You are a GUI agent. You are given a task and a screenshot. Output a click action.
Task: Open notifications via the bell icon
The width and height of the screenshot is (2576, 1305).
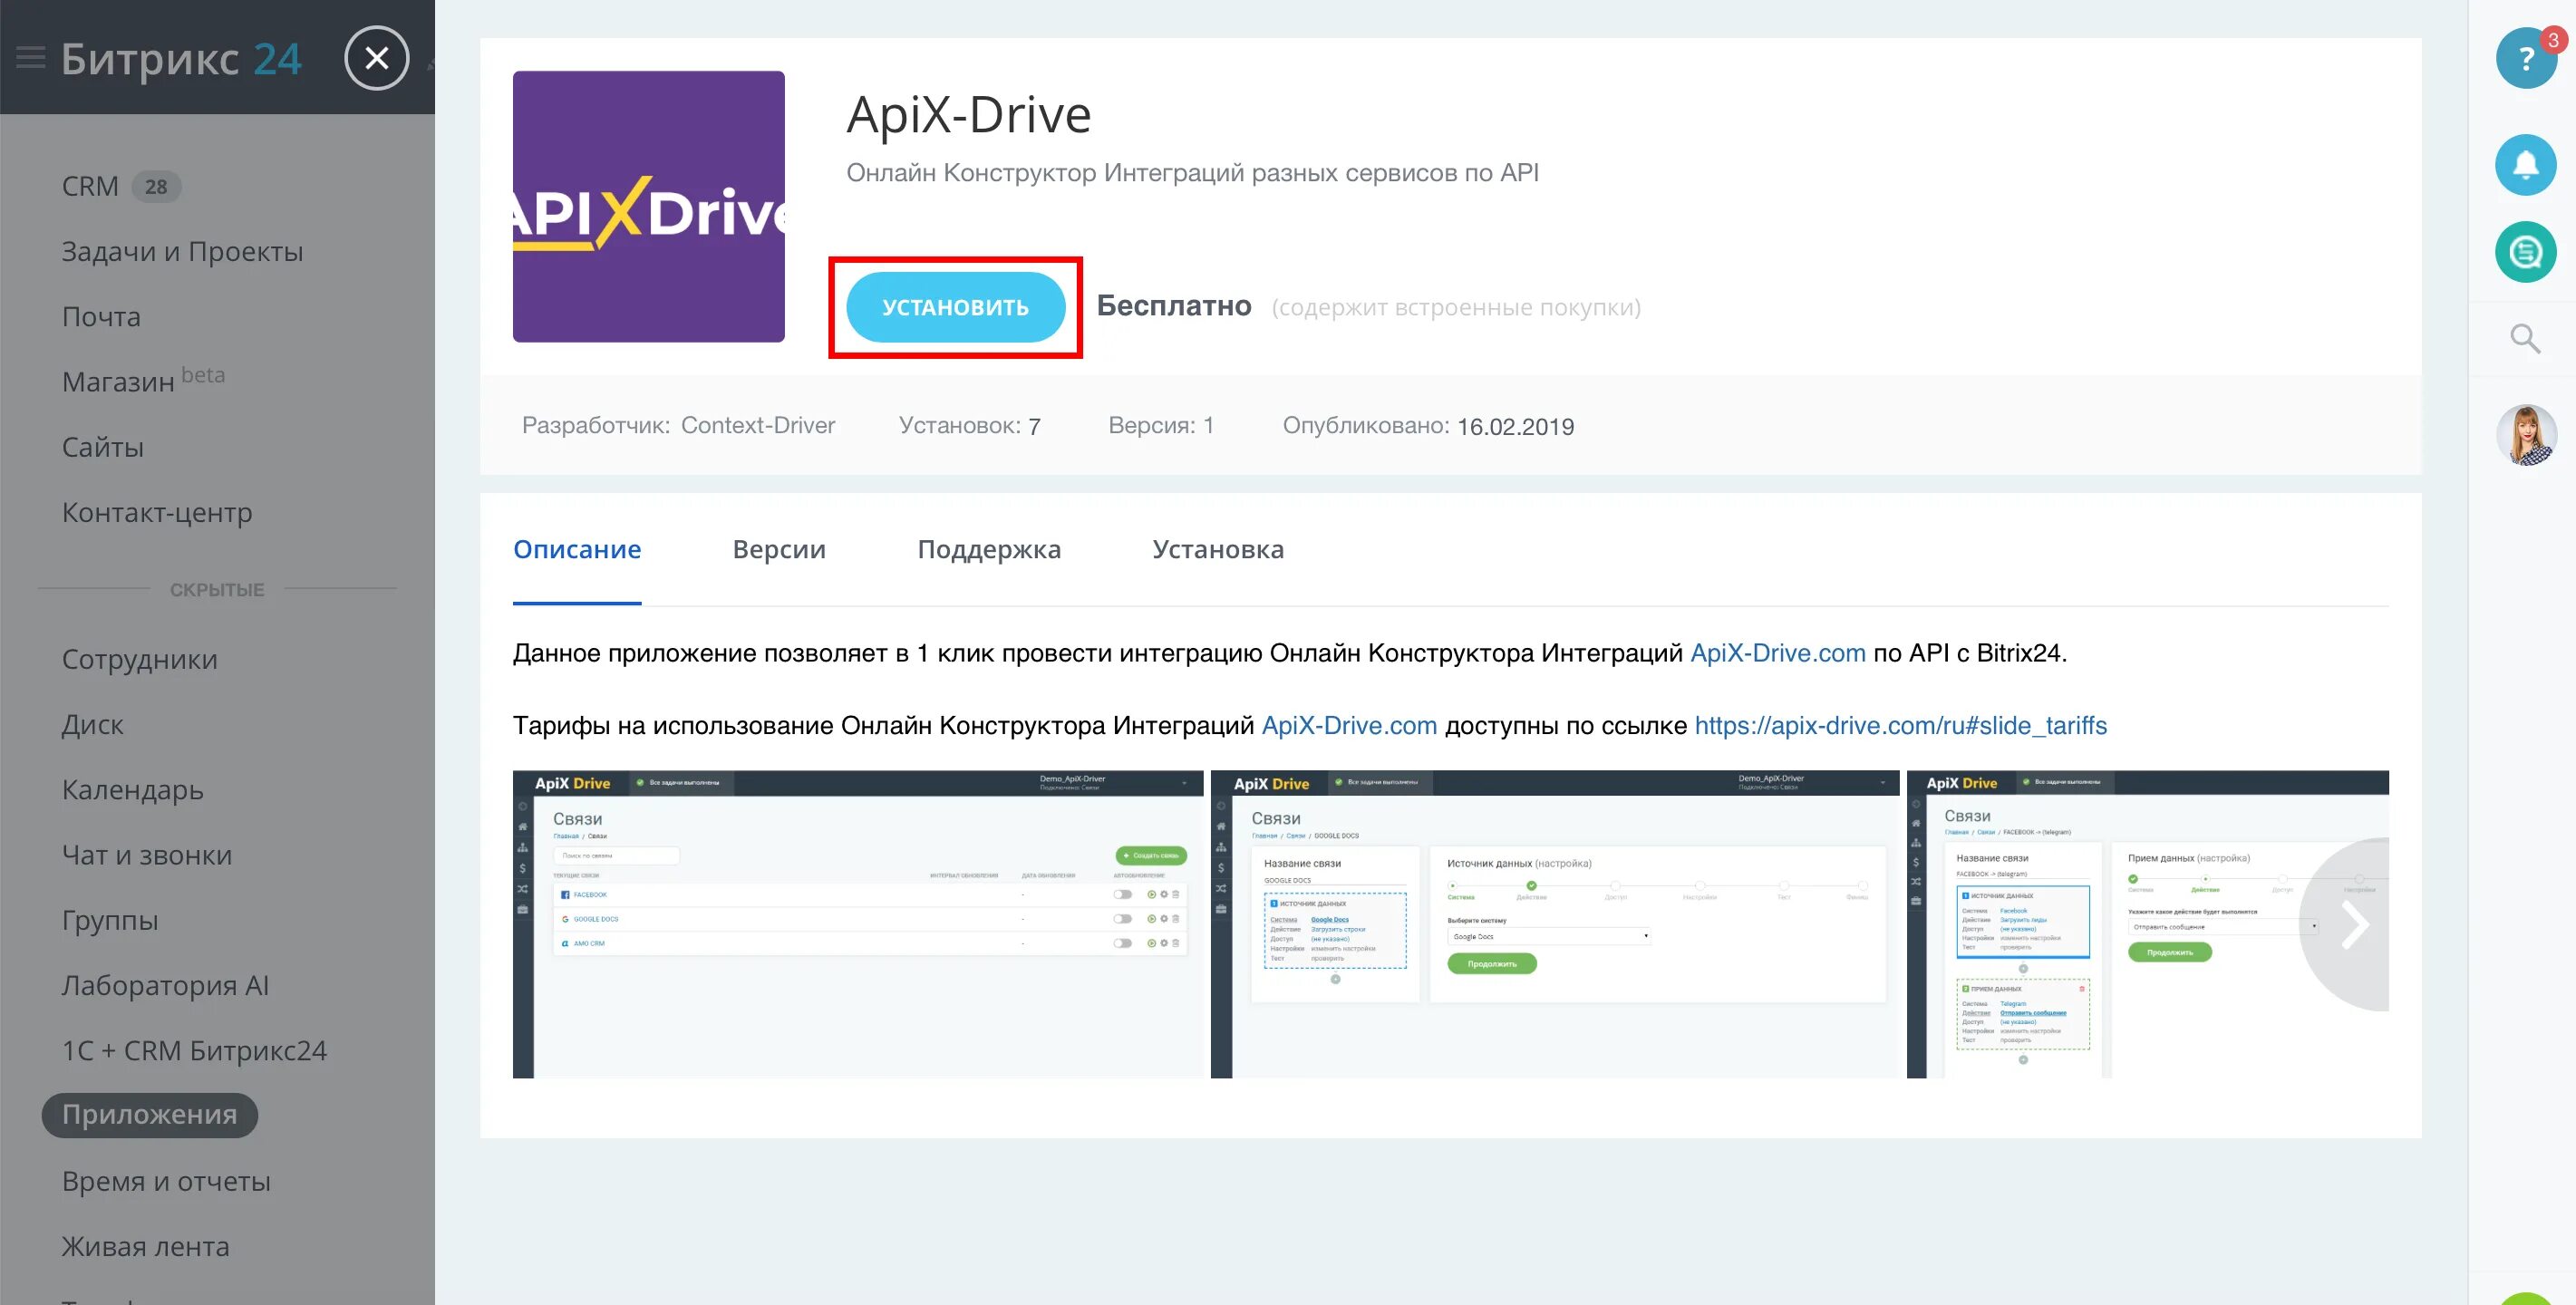[2524, 165]
